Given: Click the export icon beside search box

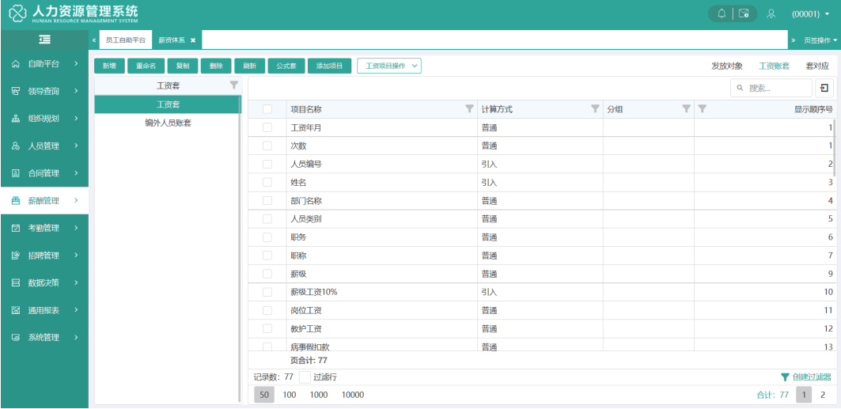Looking at the screenshot, I should pos(824,88).
